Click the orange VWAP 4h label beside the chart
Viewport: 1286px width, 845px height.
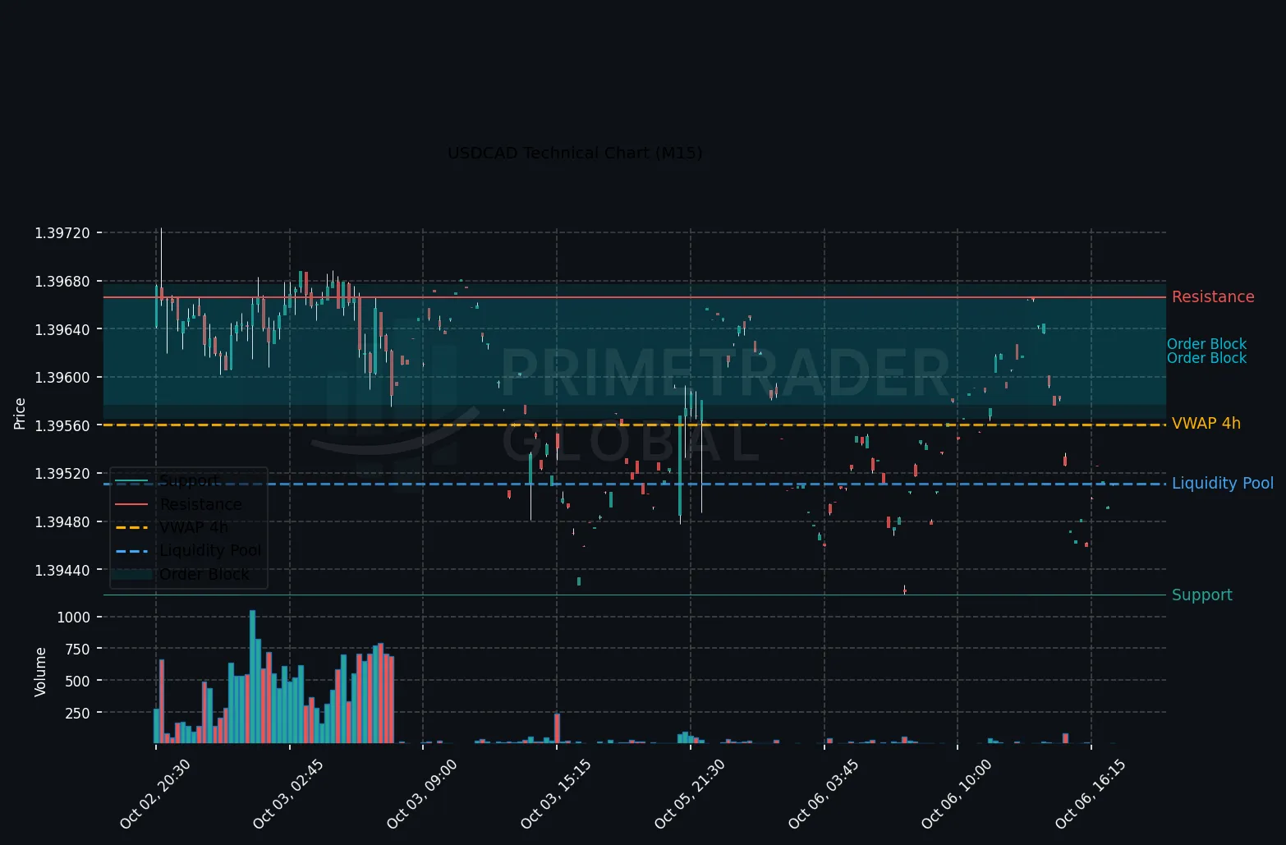tap(1206, 424)
